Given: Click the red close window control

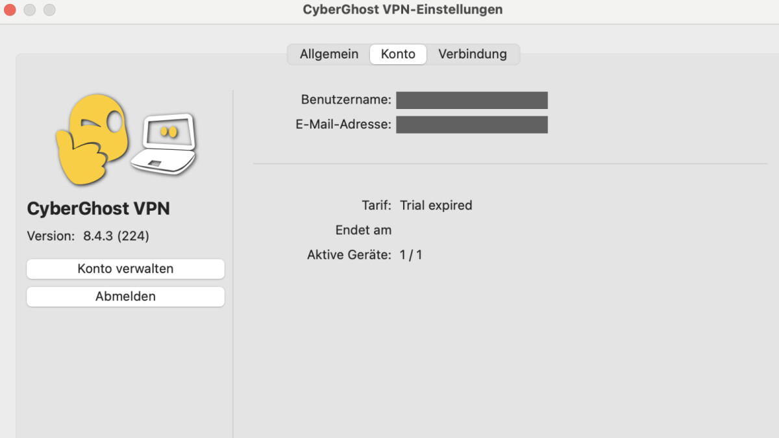Looking at the screenshot, I should [x=10, y=10].
